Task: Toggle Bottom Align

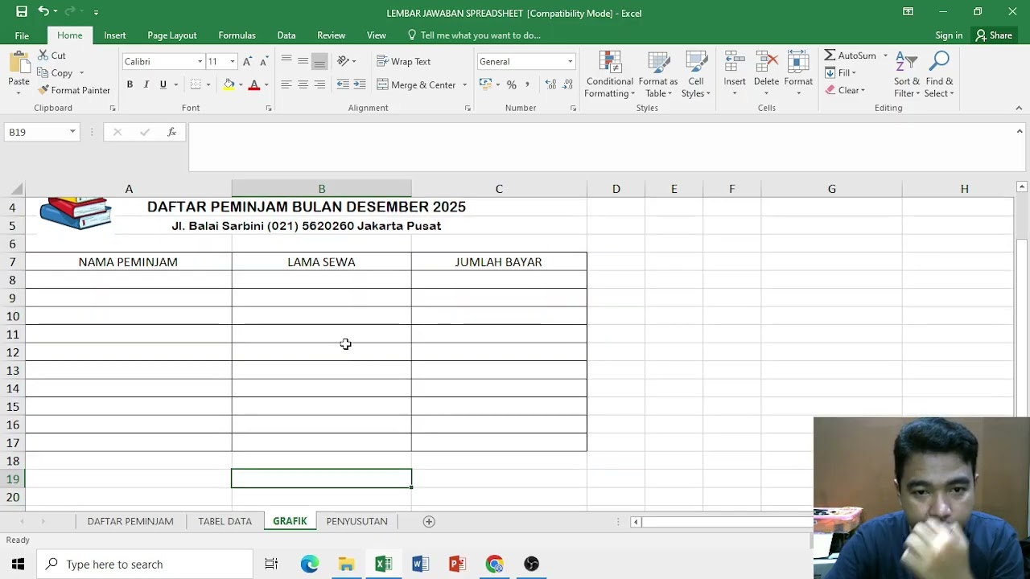Action: click(x=319, y=62)
